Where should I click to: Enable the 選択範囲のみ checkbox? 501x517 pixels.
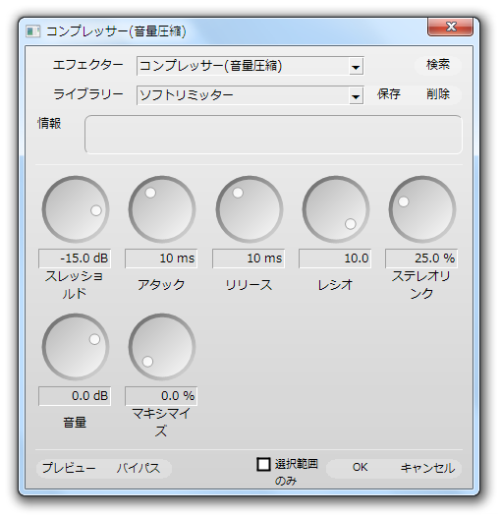(263, 464)
